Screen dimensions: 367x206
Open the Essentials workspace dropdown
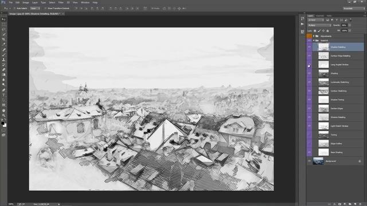coord(354,9)
